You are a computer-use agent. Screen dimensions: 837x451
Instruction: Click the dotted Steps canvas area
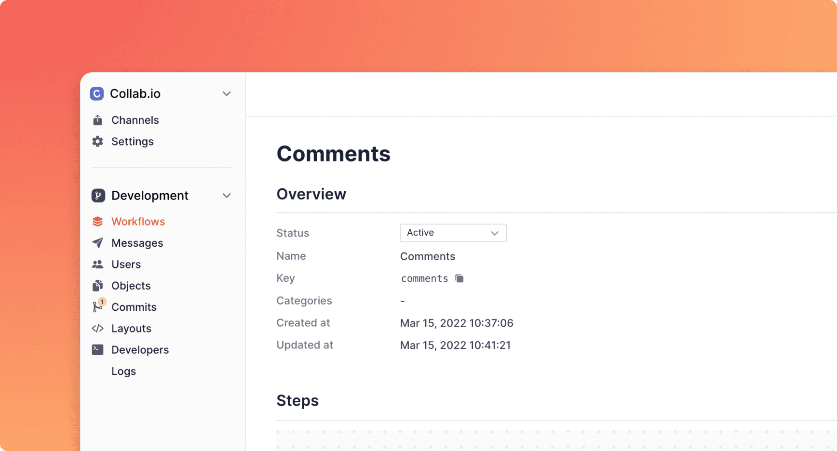(x=554, y=439)
